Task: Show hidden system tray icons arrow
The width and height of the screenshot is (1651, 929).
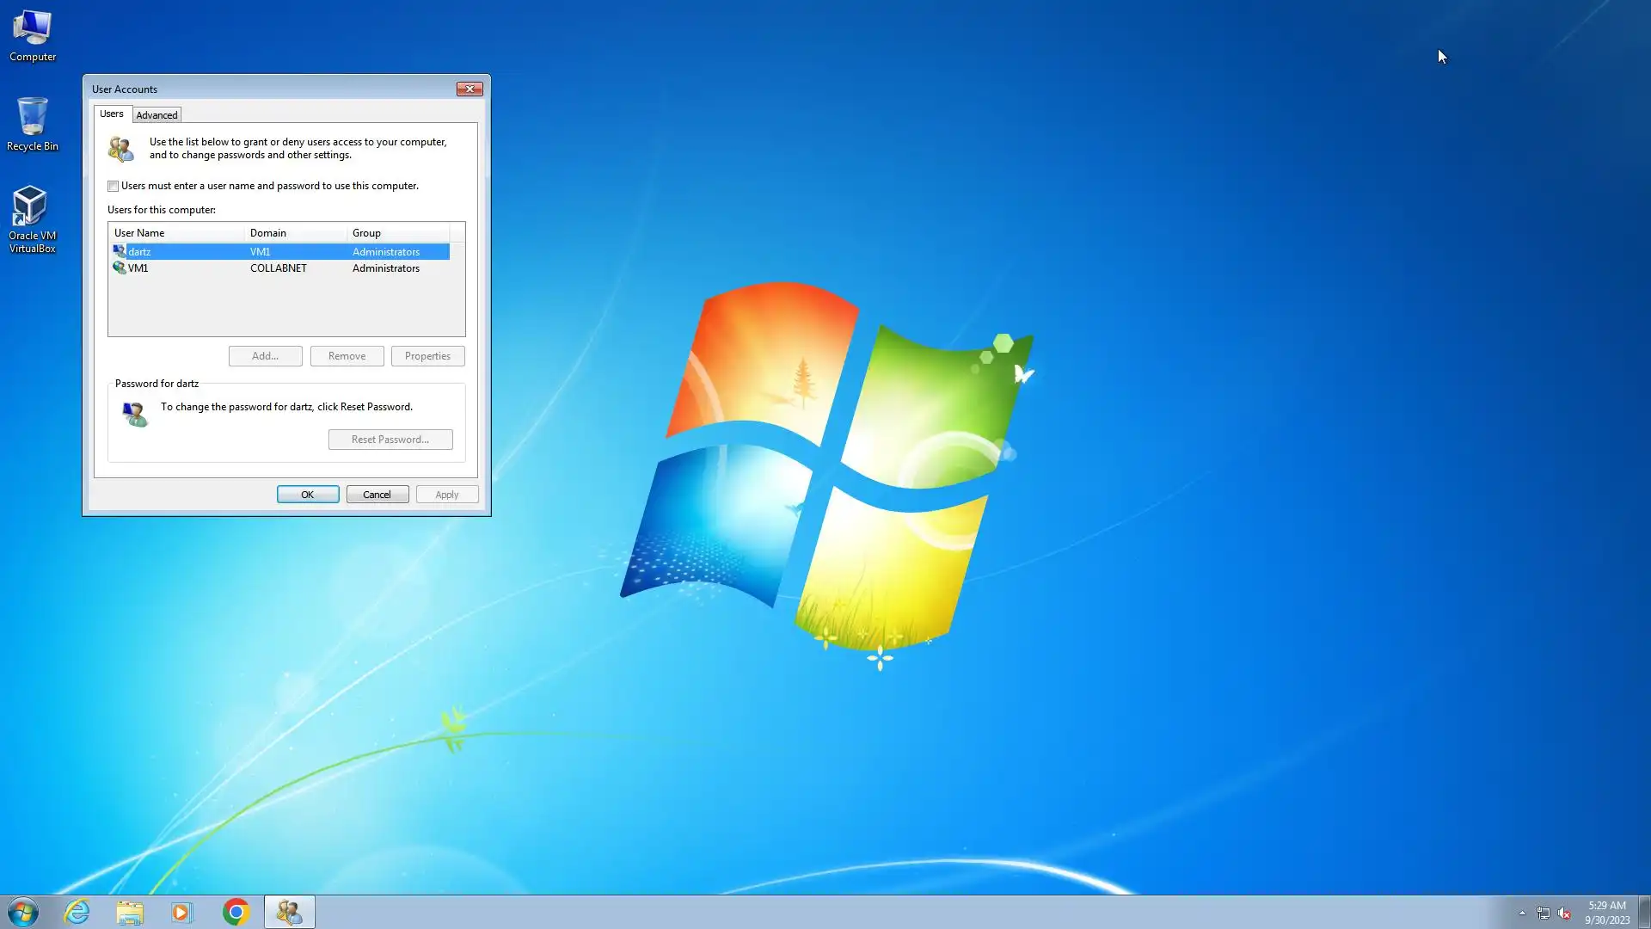Action: tap(1522, 913)
